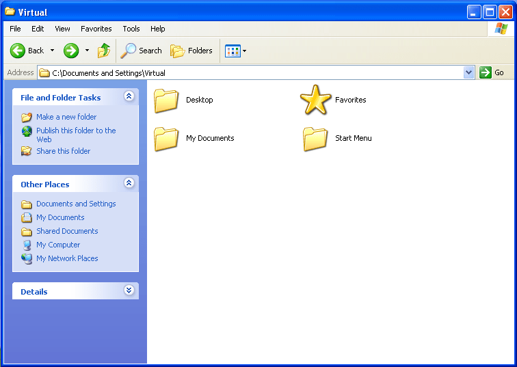Image resolution: width=517 pixels, height=367 pixels.
Task: Click the address bar folder icon
Action: pyautogui.click(x=44, y=73)
